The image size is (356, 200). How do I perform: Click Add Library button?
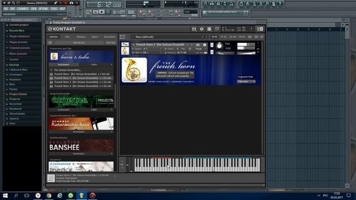[79, 43]
